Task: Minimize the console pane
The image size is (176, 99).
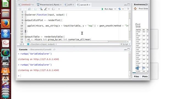Action: point(125,50)
